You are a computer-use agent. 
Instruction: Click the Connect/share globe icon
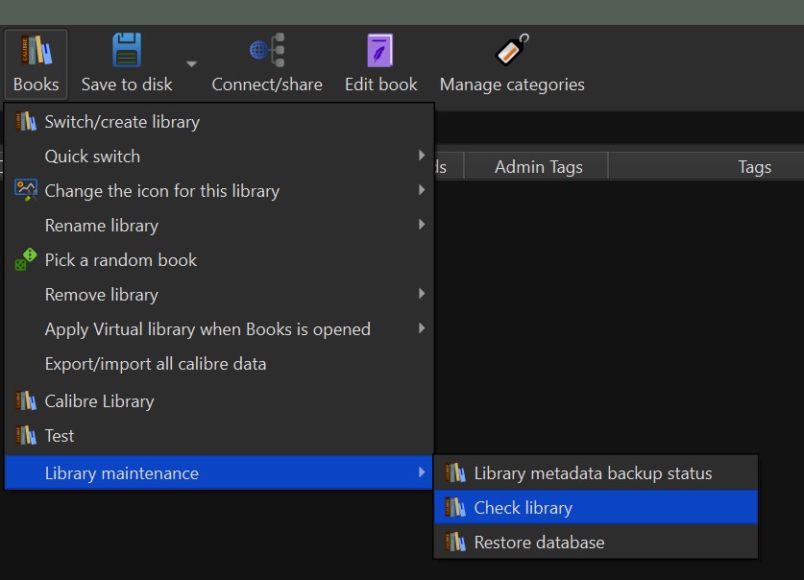266,51
